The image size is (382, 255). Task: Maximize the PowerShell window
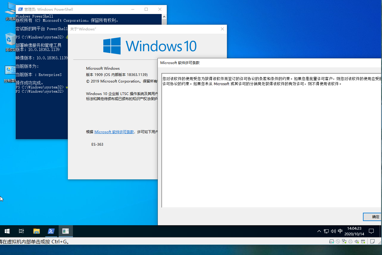146,9
